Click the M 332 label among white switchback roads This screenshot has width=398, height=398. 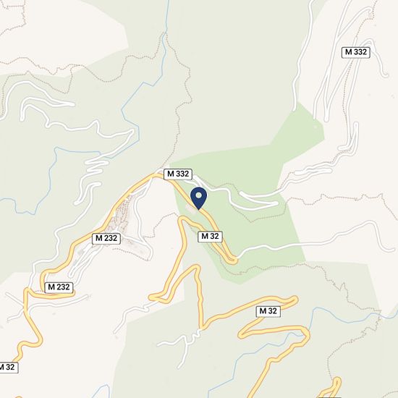355,52
